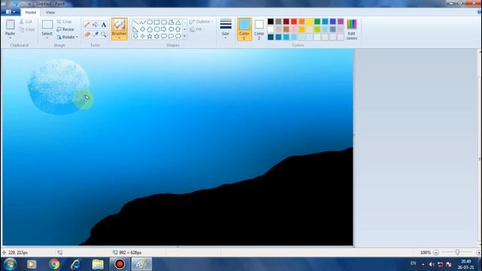Choose the Up arrow shape
This screenshot has height=271, width=482.
coord(178,29)
